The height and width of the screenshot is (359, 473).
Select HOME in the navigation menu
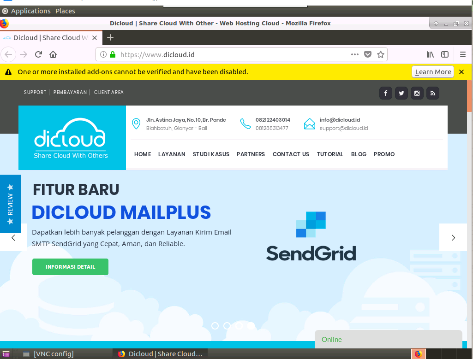point(143,154)
